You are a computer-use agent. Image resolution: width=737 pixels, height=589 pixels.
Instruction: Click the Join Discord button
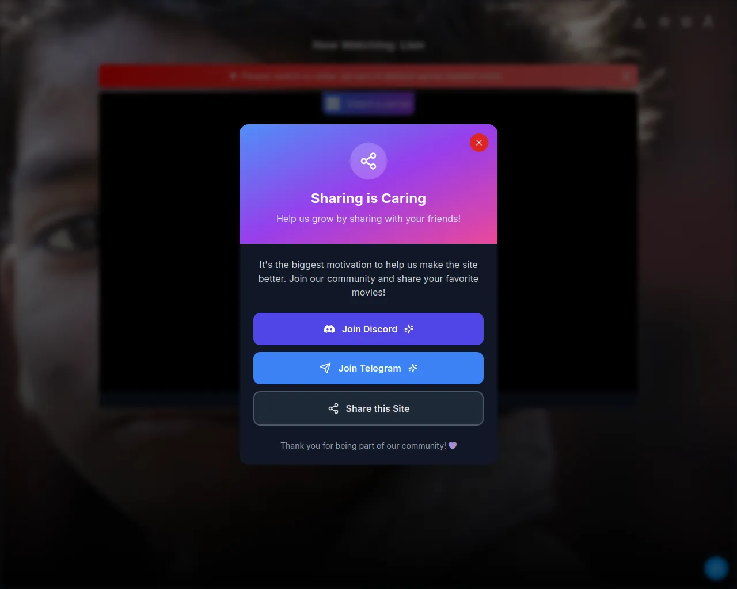[x=368, y=329]
